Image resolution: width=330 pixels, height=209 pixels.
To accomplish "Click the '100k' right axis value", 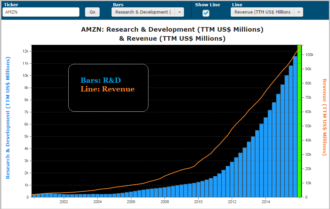I will [x=309, y=55].
